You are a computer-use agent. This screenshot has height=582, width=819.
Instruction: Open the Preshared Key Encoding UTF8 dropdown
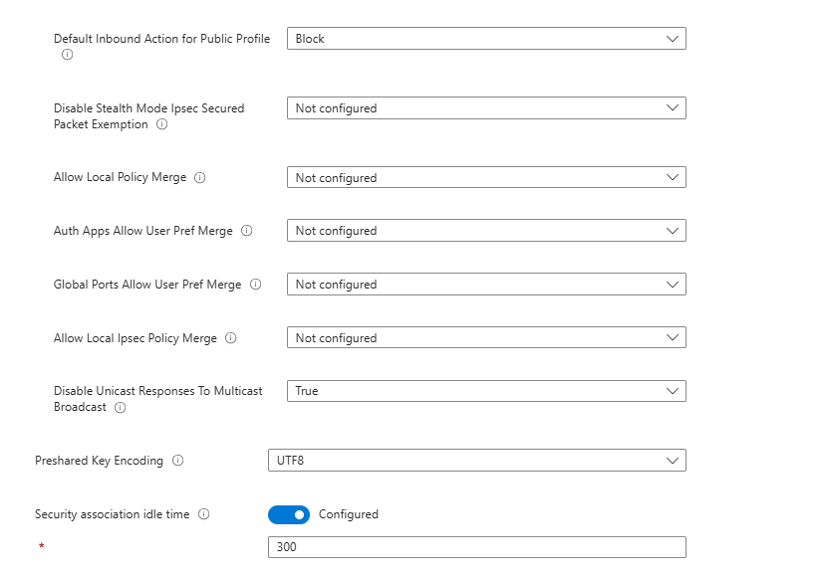(476, 461)
